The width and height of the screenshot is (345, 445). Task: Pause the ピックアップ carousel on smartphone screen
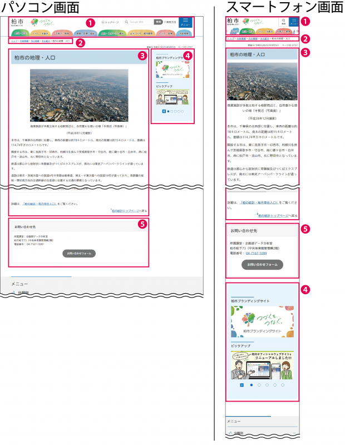click(241, 385)
